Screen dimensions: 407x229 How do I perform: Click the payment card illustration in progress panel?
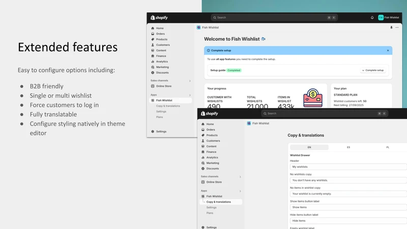coord(312,98)
